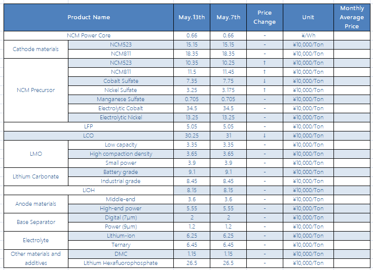373x270 pixels.
Task: Click the May.13th column header
Action: pos(192,17)
